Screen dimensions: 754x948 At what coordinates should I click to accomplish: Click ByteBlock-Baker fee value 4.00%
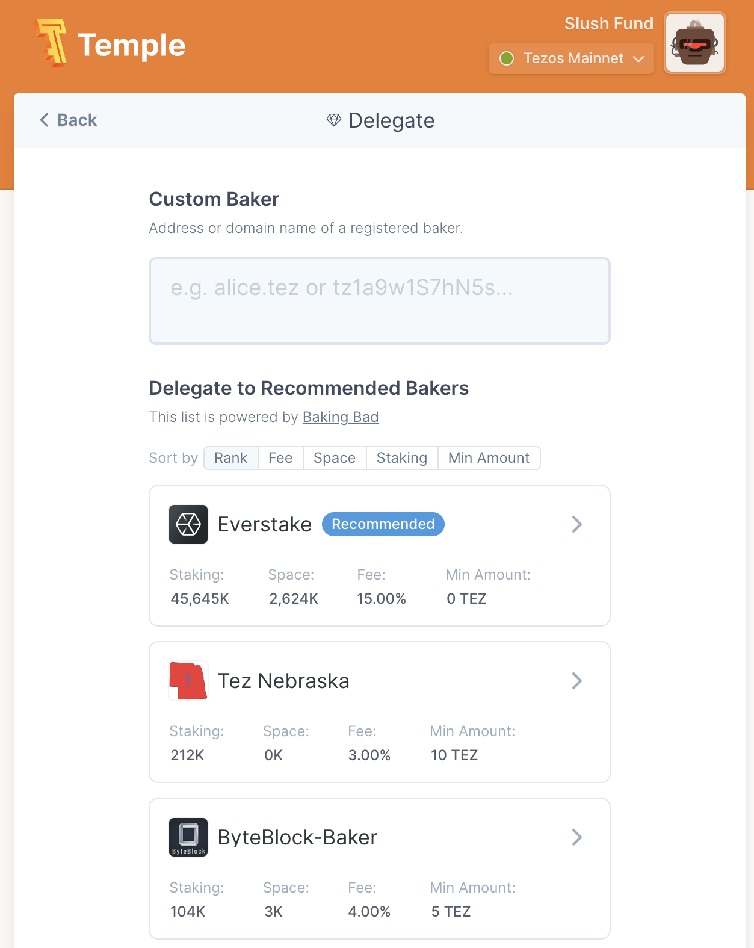pyautogui.click(x=369, y=912)
